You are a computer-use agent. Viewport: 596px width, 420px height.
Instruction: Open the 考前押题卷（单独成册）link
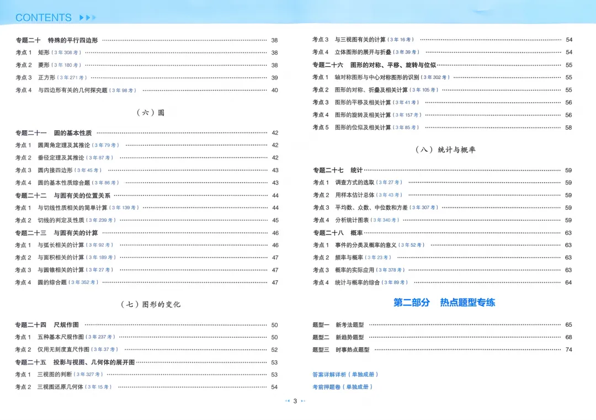(x=344, y=387)
